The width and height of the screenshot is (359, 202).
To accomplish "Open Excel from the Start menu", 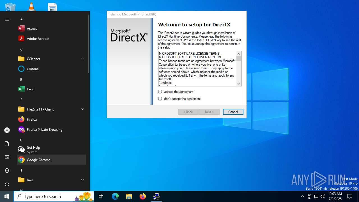I will (x=51, y=89).
